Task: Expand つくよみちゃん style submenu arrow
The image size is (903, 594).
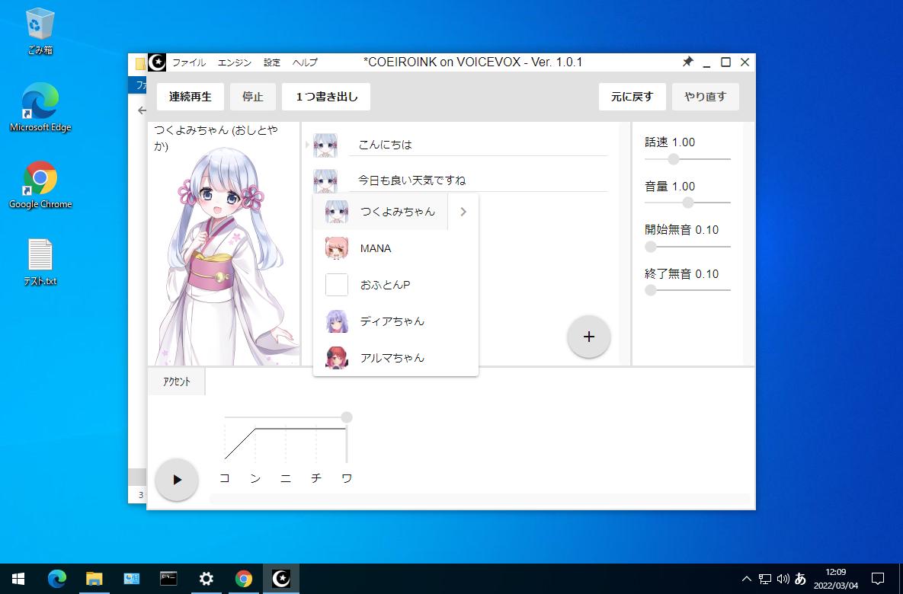Action: coord(463,212)
